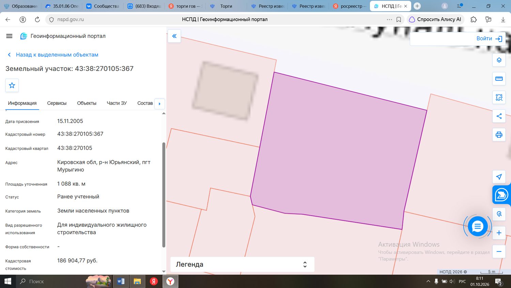
Task: Open File Explorer from taskbar
Action: pos(137,282)
